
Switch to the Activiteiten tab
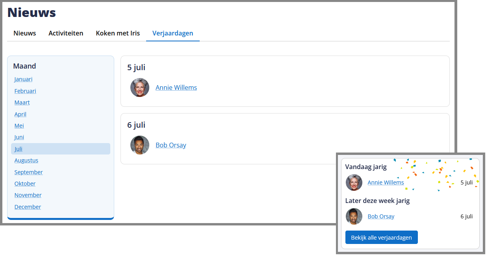tap(66, 33)
